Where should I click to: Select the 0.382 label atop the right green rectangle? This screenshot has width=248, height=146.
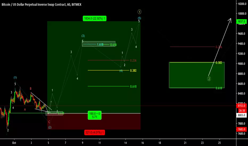(x=219, y=63)
